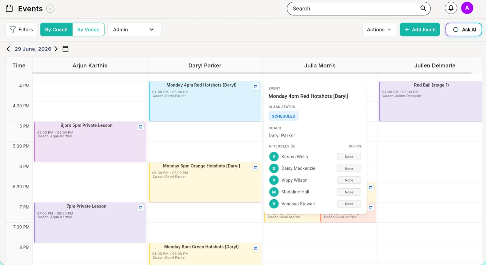Click invoice None for Vanessa Stewart

point(349,204)
